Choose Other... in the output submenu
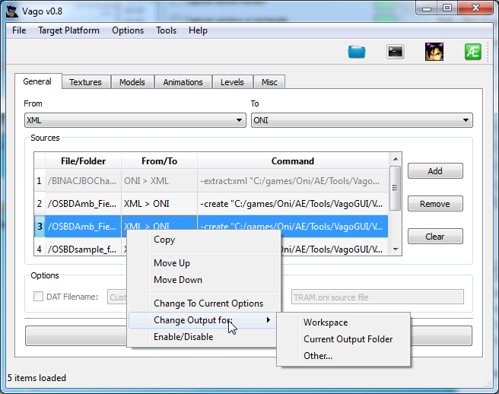The image size is (499, 394). coord(344,356)
